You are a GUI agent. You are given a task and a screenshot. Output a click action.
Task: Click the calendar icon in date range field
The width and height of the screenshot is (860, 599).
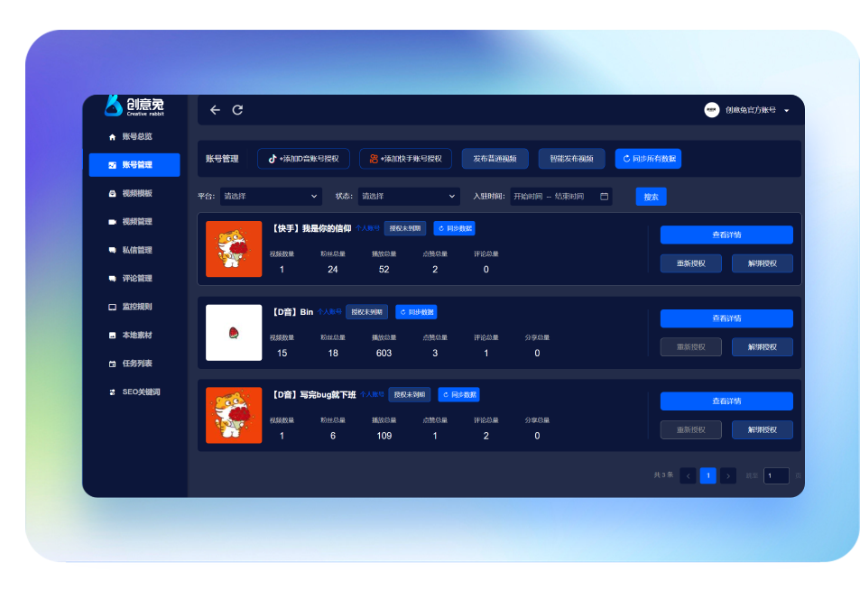[x=604, y=197]
